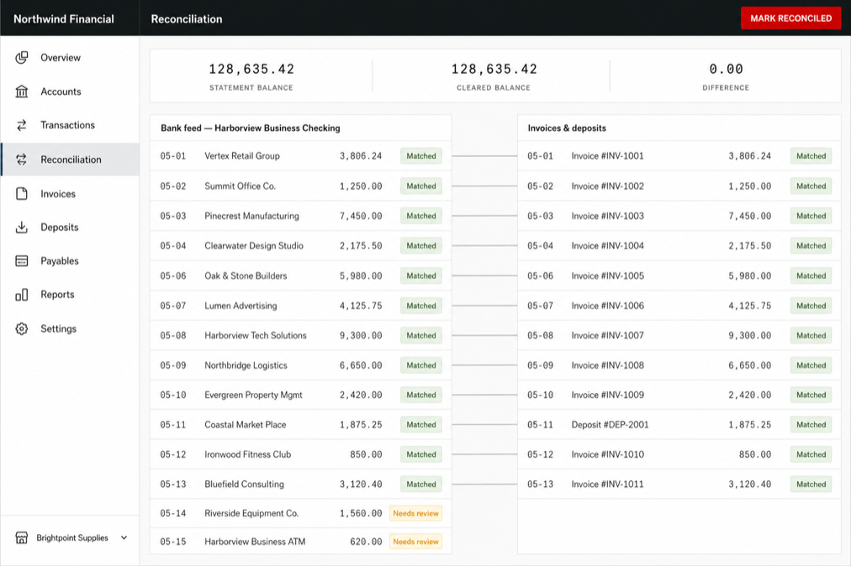Click the Deposits download icon
This screenshot has width=851, height=566.
point(22,228)
